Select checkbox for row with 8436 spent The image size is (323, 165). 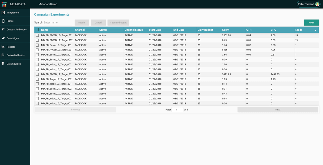(37, 50)
